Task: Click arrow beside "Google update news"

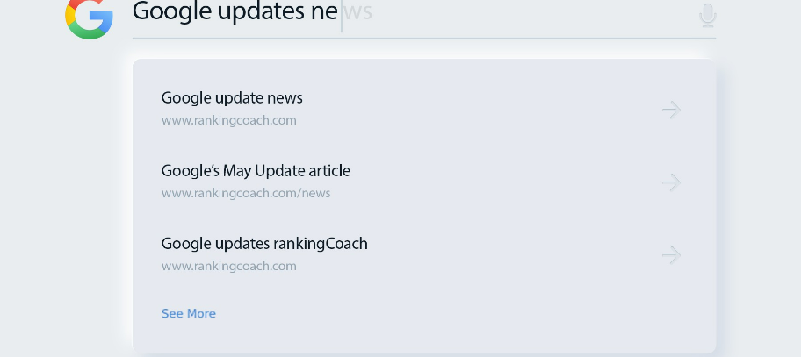Action: coord(671,110)
